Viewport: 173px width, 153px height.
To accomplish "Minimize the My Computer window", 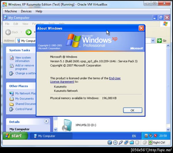I will [x=155, y=17].
